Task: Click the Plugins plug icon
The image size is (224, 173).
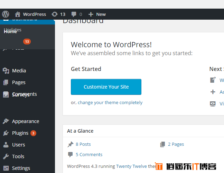Action: [x=6, y=133]
